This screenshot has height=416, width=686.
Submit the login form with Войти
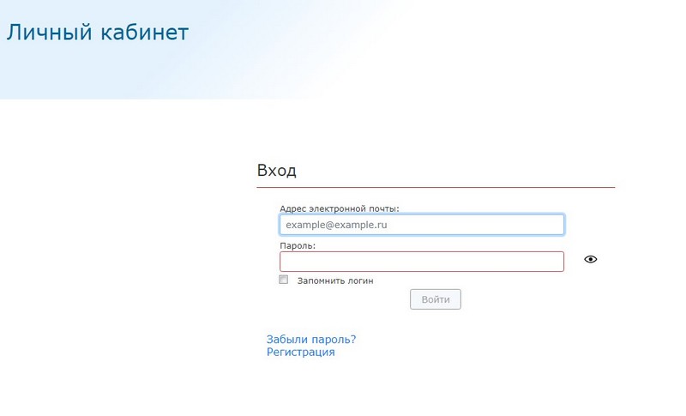click(436, 299)
